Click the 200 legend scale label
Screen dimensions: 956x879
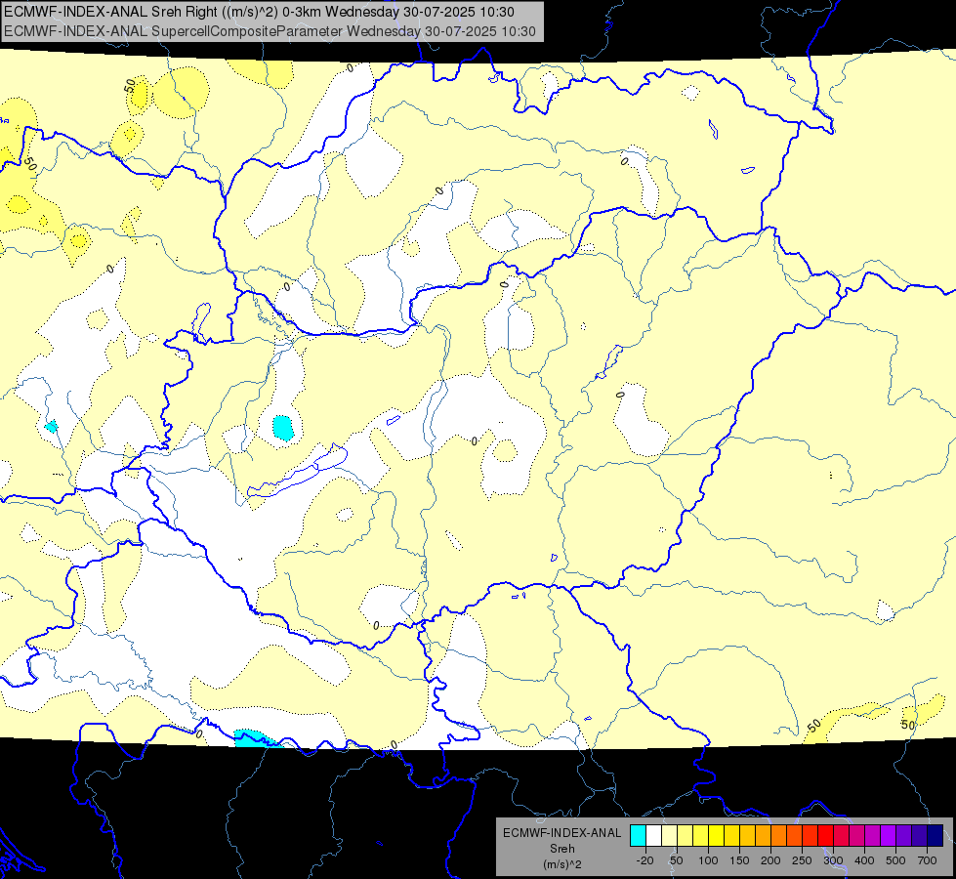click(x=770, y=860)
